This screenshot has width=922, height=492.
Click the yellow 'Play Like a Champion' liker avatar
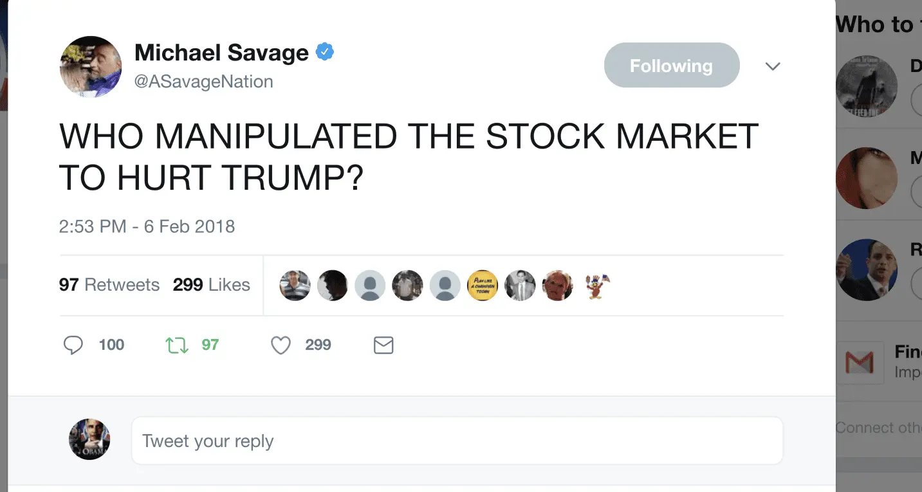482,285
